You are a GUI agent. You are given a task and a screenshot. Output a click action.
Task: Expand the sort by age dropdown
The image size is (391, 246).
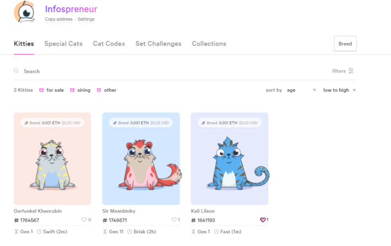click(301, 90)
